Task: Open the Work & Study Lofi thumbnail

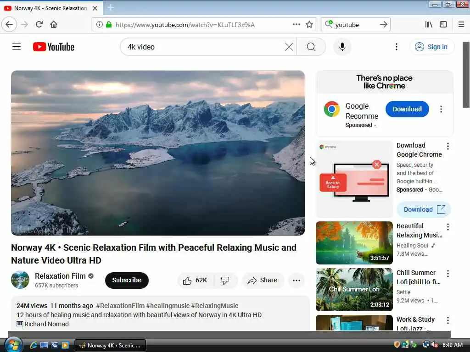Action: pos(354,323)
